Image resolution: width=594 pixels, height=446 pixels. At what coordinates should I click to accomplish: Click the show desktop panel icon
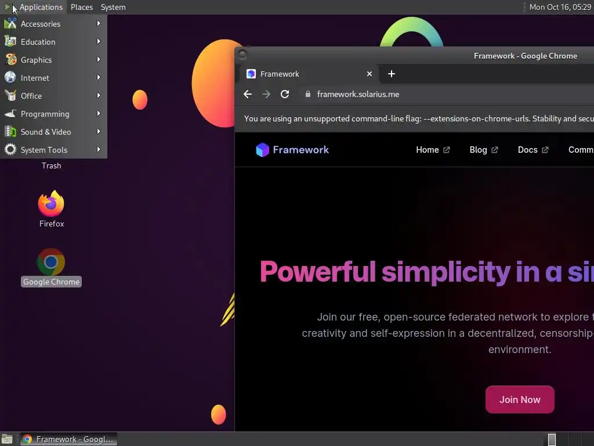7,439
